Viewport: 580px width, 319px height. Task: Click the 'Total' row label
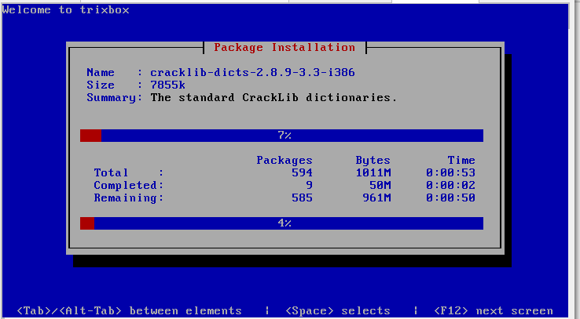click(111, 172)
